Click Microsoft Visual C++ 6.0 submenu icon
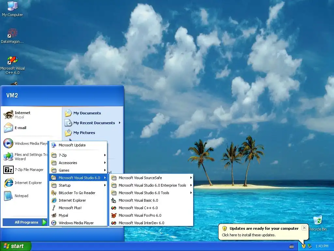The image size is (334, 251). pyautogui.click(x=114, y=208)
